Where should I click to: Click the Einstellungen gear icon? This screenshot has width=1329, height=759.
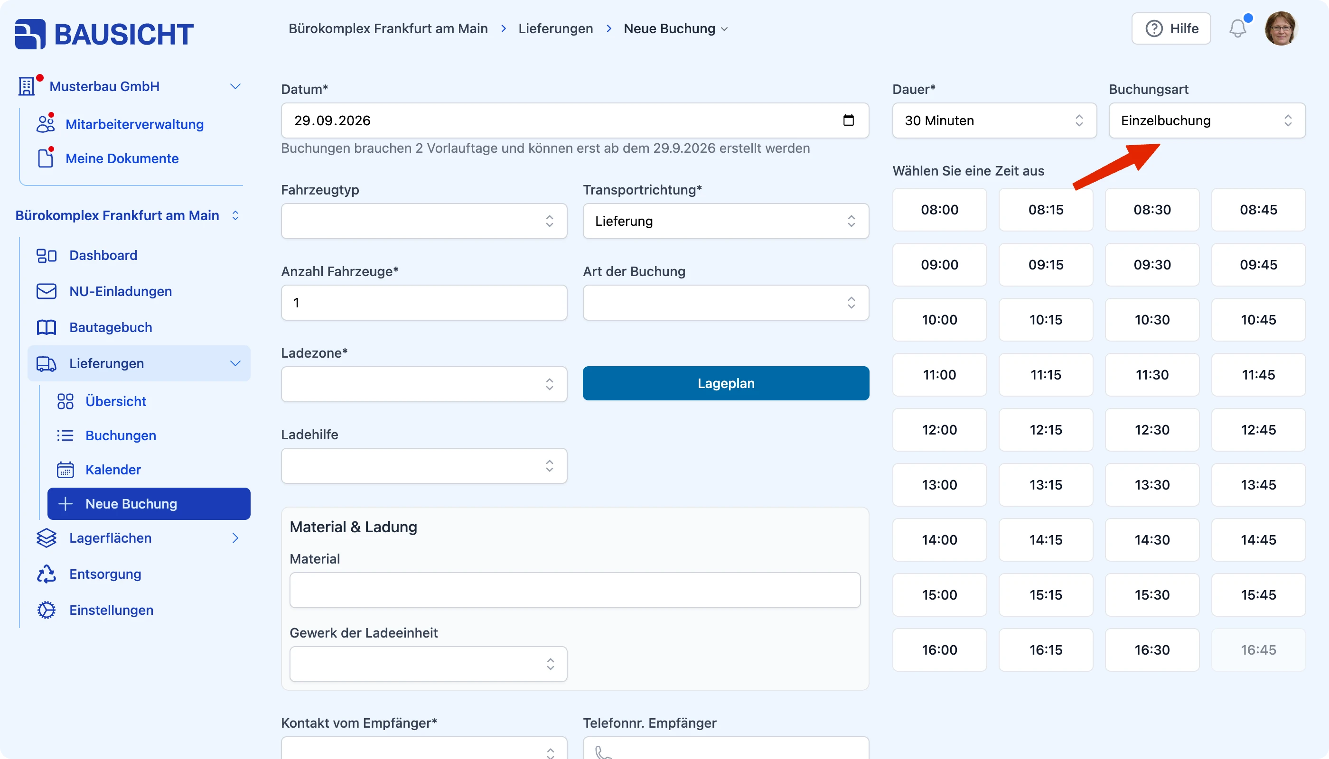click(x=47, y=610)
